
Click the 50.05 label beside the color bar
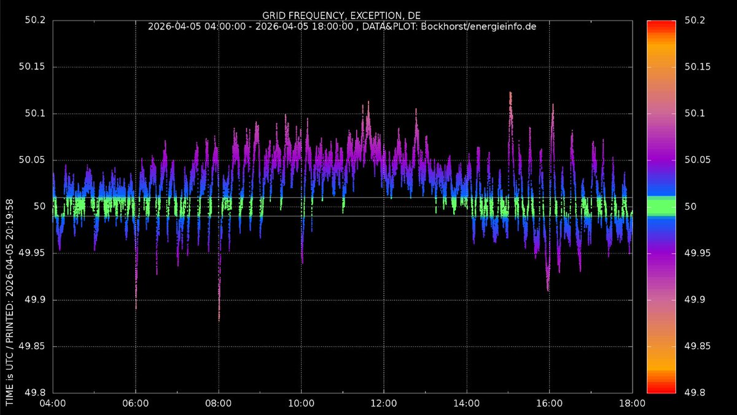698,160
